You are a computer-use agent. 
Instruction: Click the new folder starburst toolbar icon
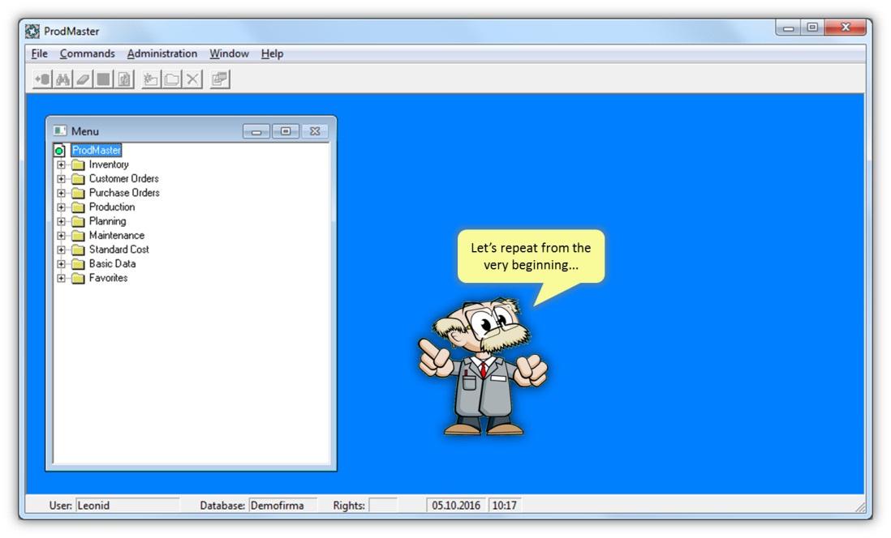pos(151,79)
